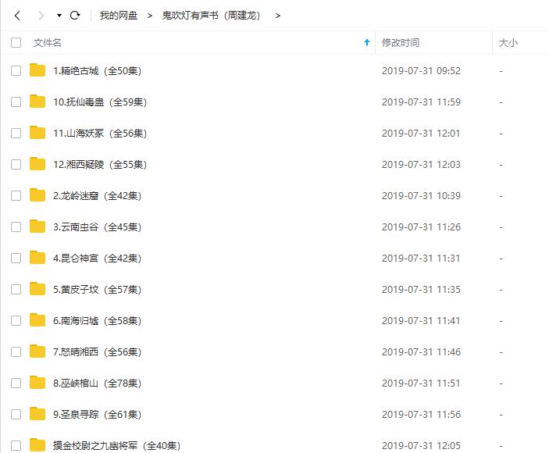Click folder icon of 11.山海妖冢

pyautogui.click(x=37, y=132)
